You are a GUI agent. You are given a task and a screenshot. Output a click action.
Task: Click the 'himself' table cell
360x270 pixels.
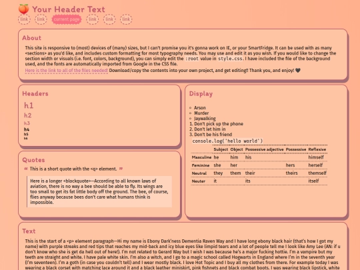pyautogui.click(x=316, y=157)
